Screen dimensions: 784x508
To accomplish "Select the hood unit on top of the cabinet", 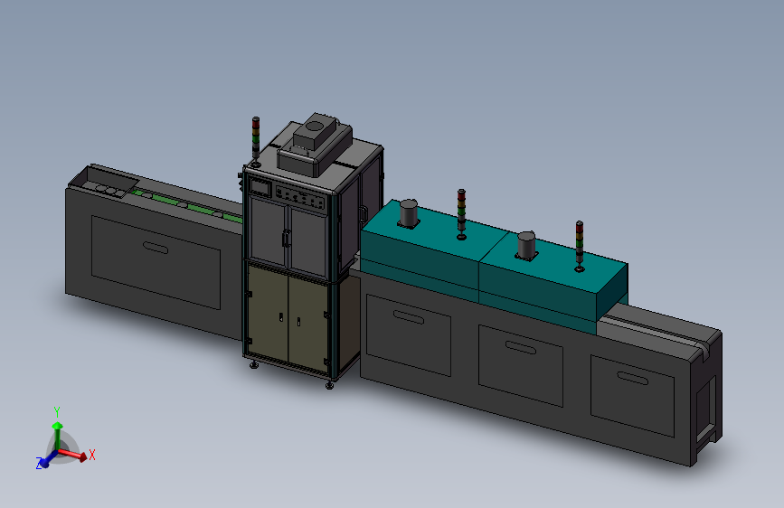I will 315,144.
